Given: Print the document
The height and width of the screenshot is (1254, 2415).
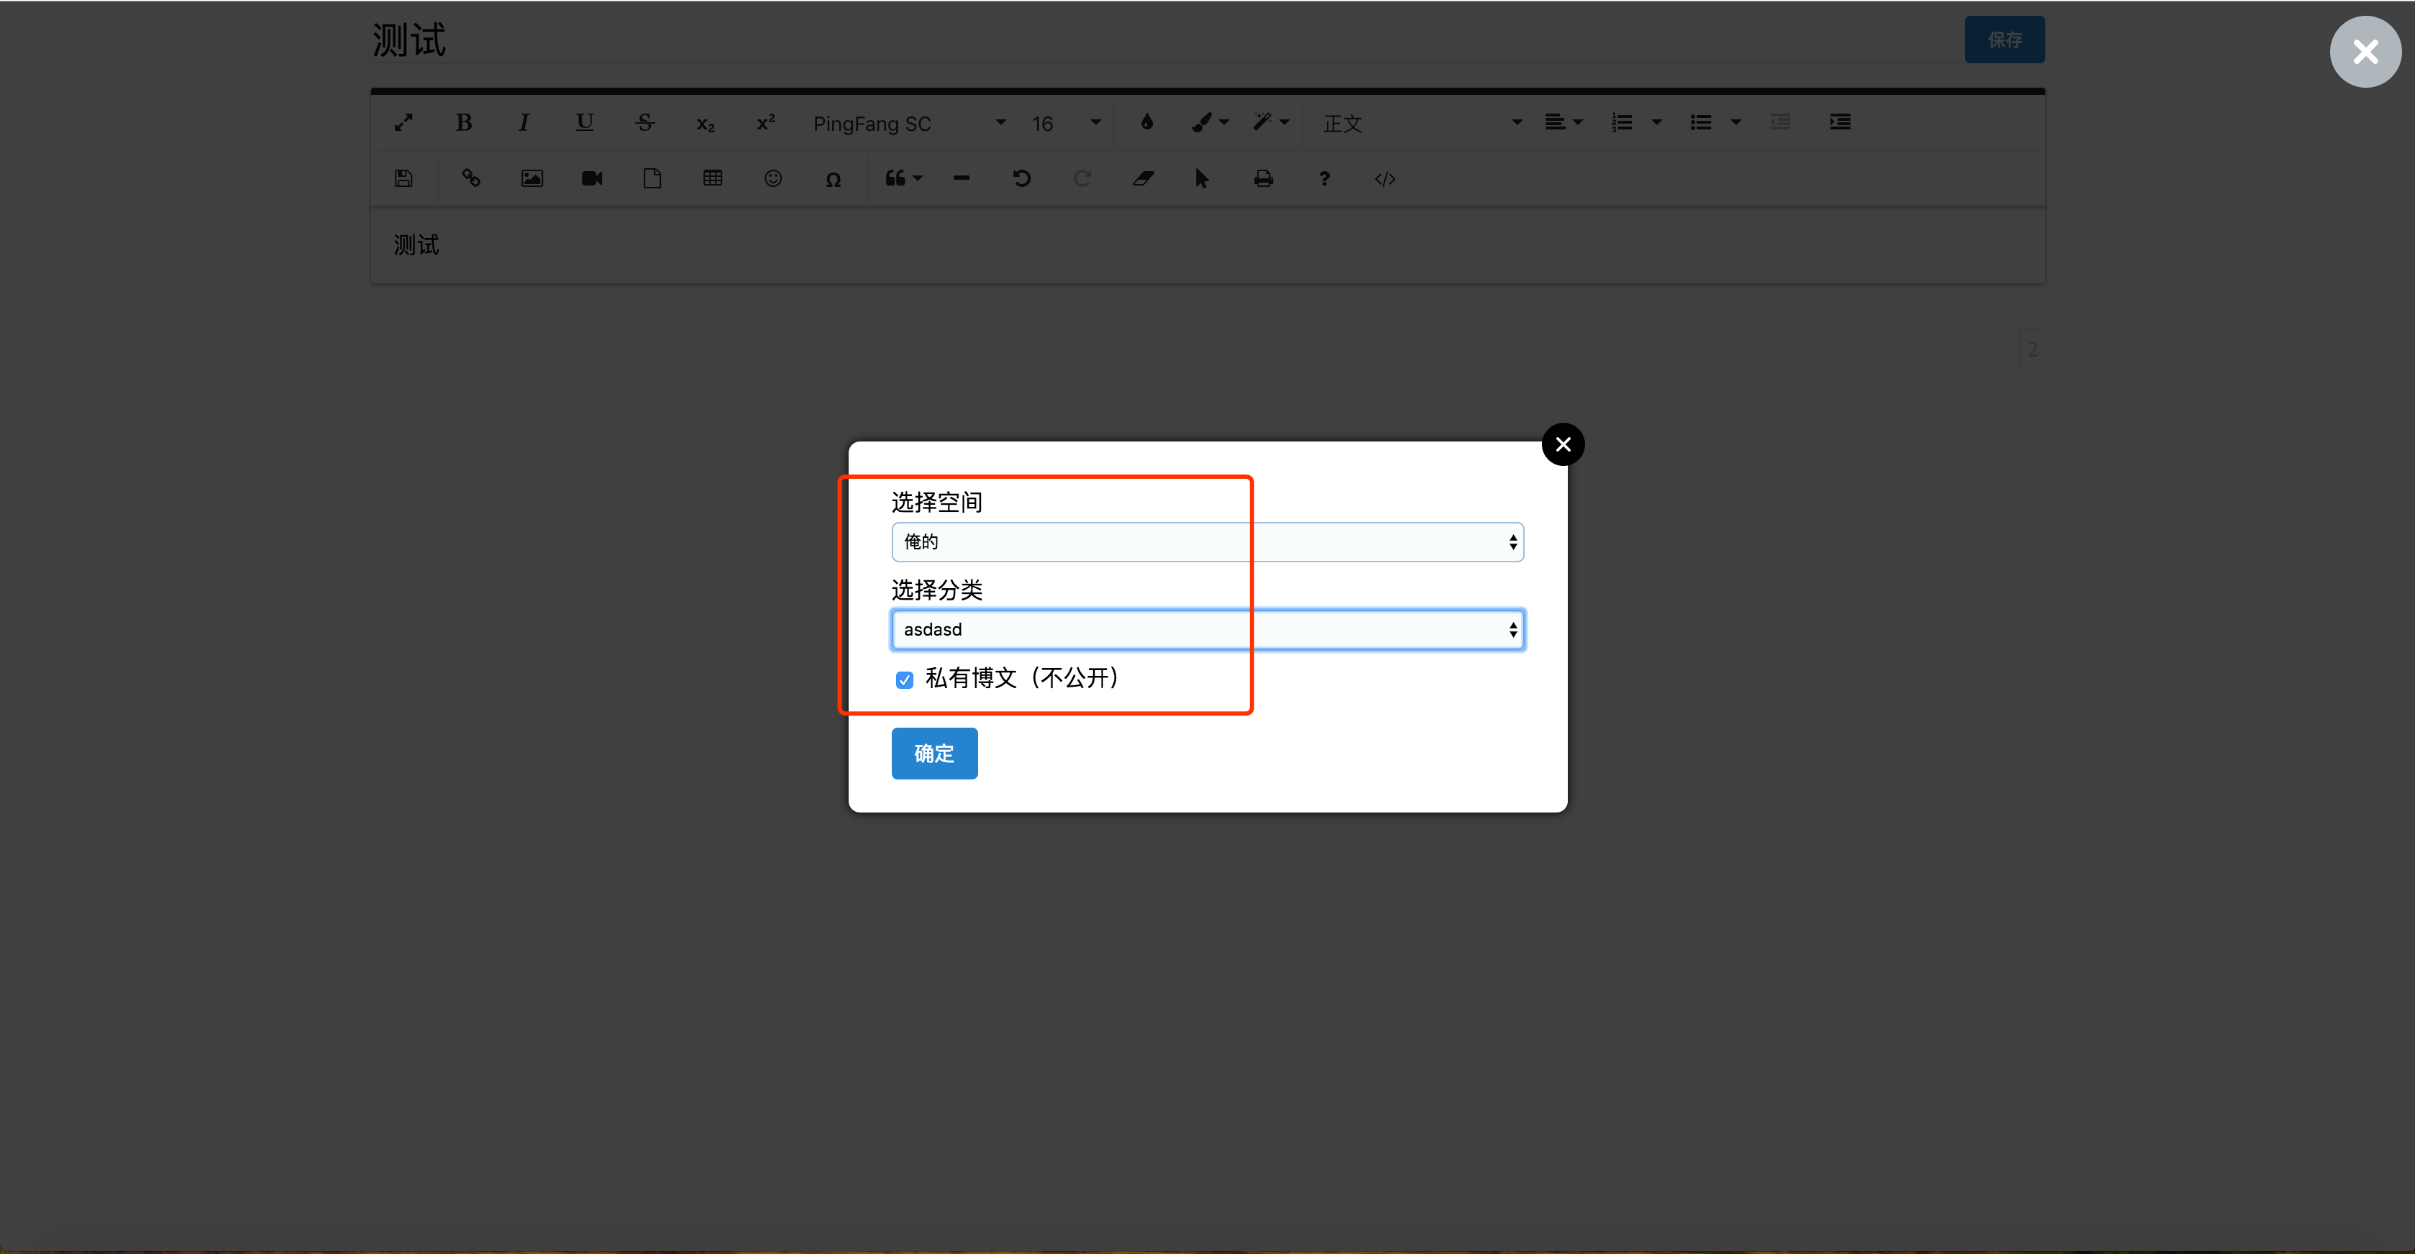Looking at the screenshot, I should (1264, 178).
